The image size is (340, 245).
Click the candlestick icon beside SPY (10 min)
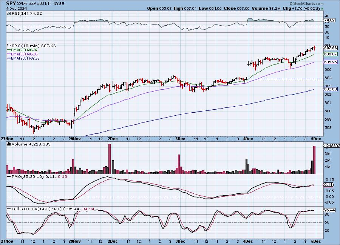(9, 46)
